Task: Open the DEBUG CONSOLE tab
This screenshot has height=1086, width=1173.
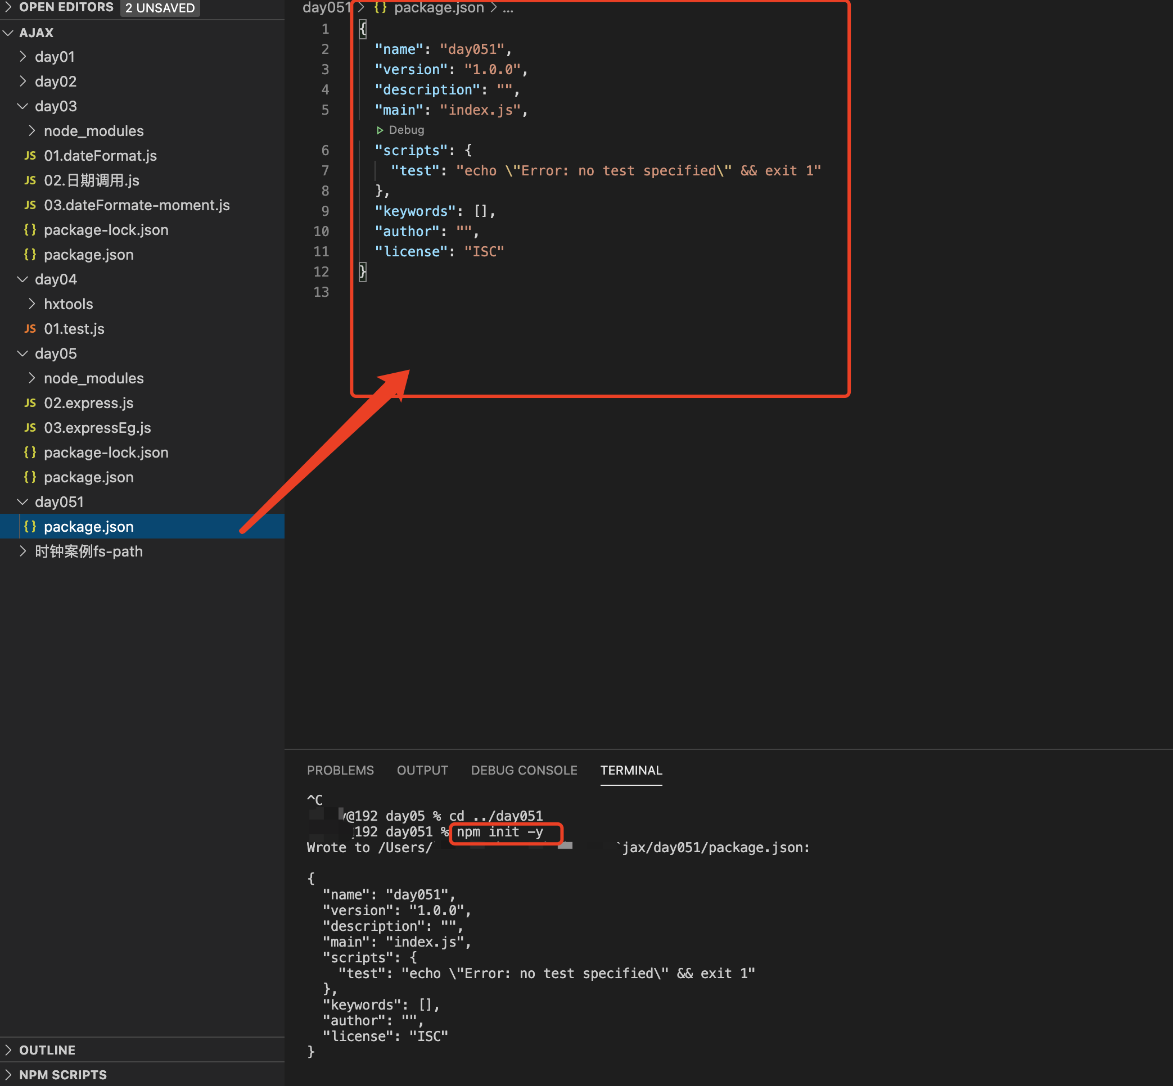Action: coord(524,770)
